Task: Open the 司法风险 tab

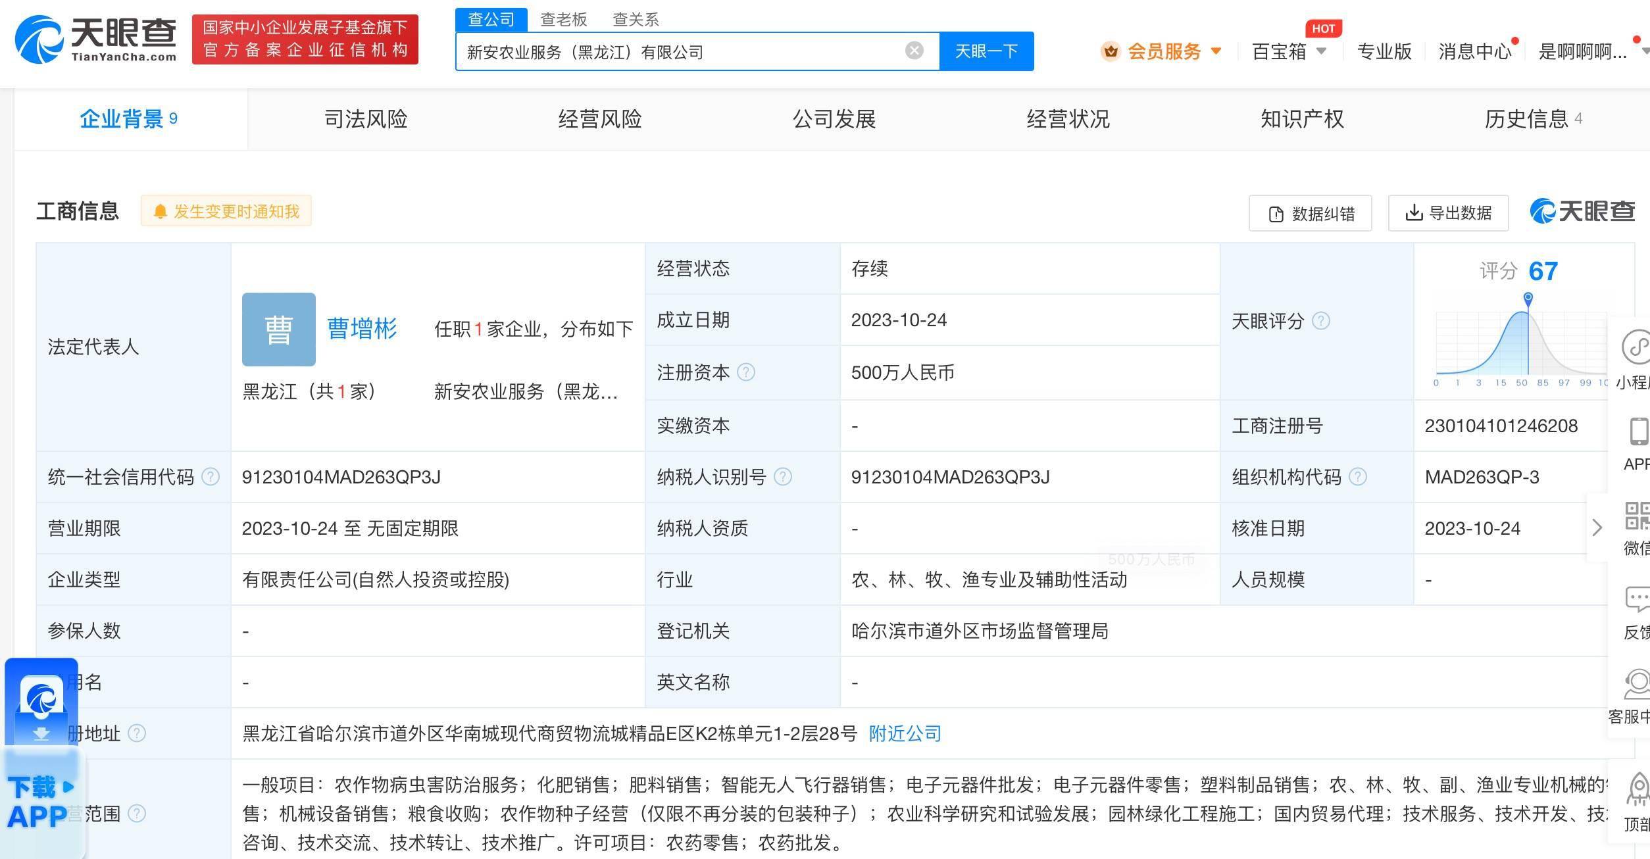Action: (366, 119)
